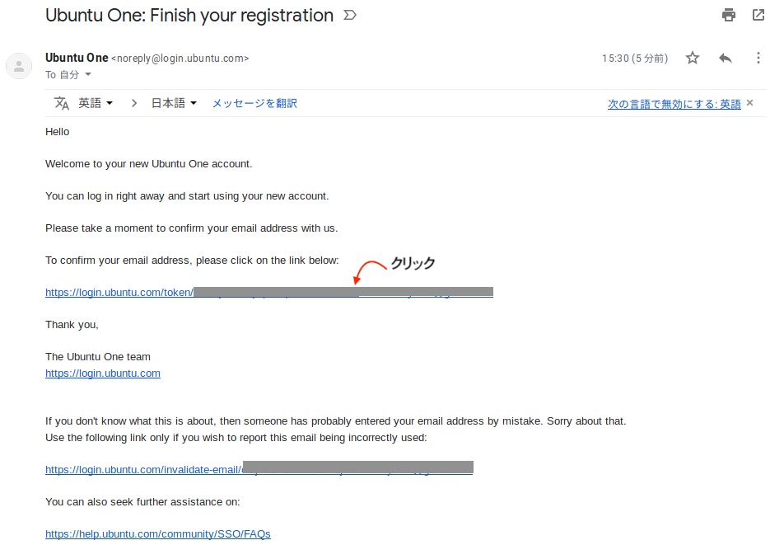Open the 日本語 target language dropdown

coord(174,103)
